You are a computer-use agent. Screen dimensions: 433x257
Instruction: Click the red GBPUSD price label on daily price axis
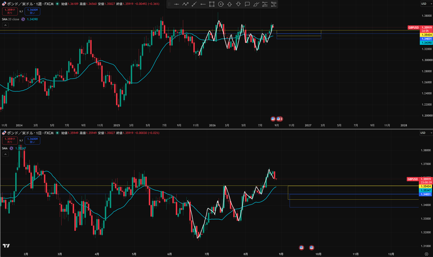point(413,179)
